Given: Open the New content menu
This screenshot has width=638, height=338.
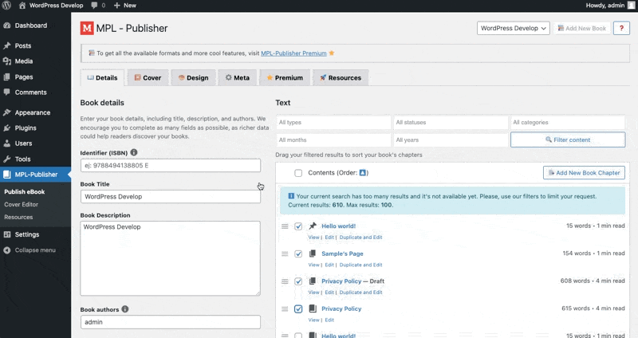Looking at the screenshot, I should [x=125, y=6].
